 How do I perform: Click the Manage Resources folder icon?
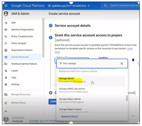tap(6, 94)
